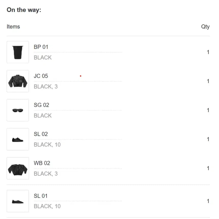Open the JC 05 jacket product image
219x219 pixels.
click(18, 81)
